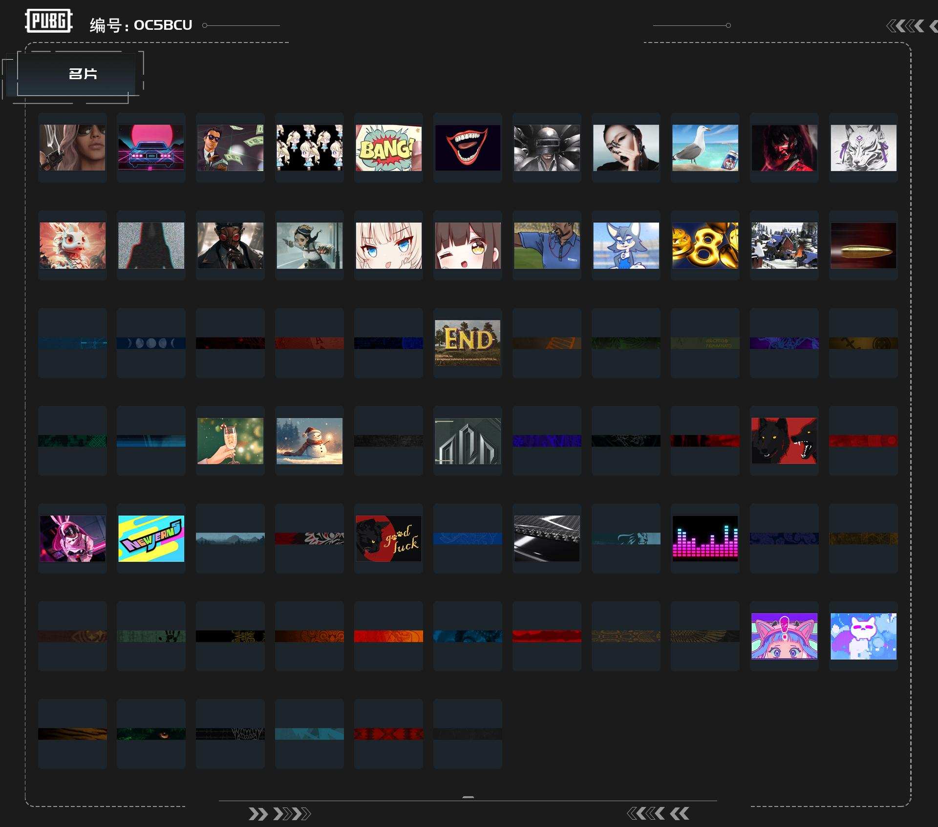Pick the snowy village nameplate
This screenshot has height=827, width=938.
coord(784,245)
